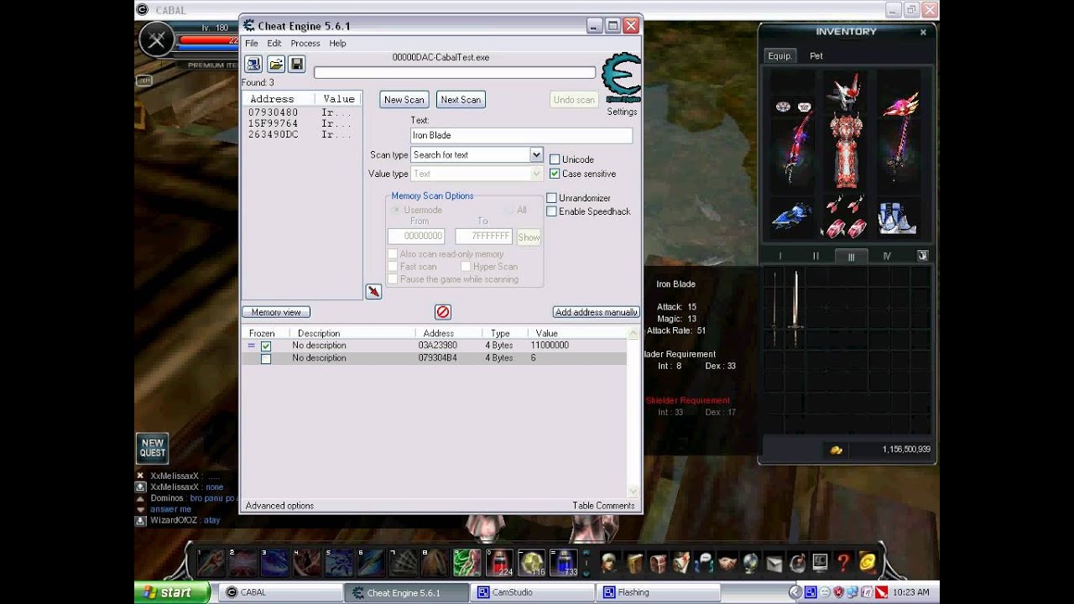The image size is (1074, 604).
Task: Select found address 07930480
Action: [273, 112]
